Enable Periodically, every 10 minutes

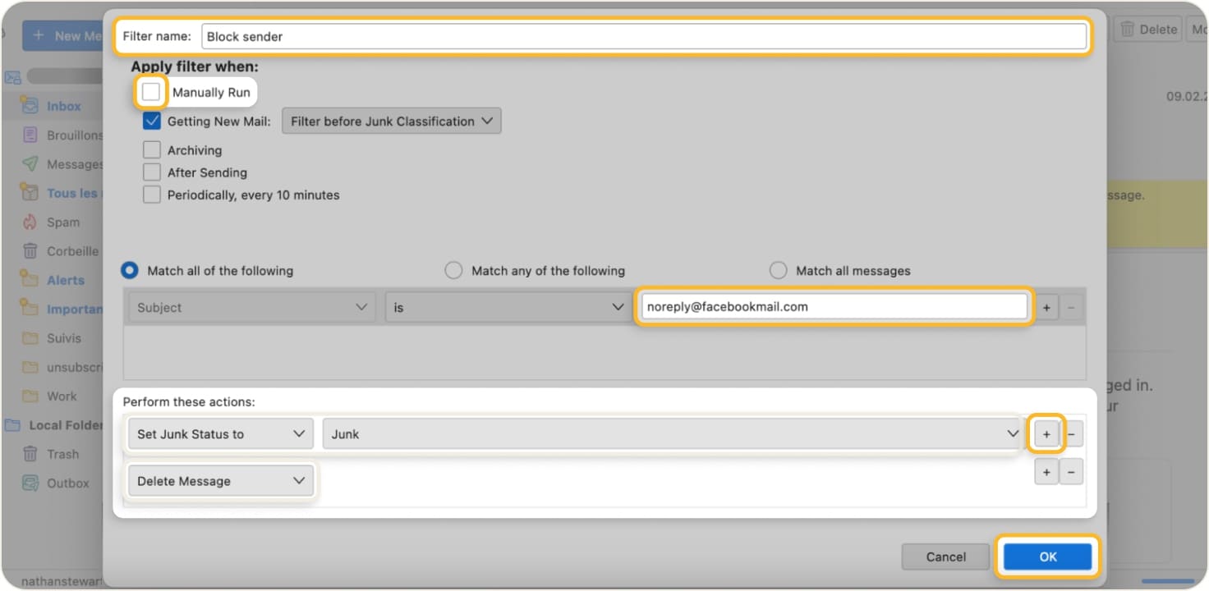point(151,195)
